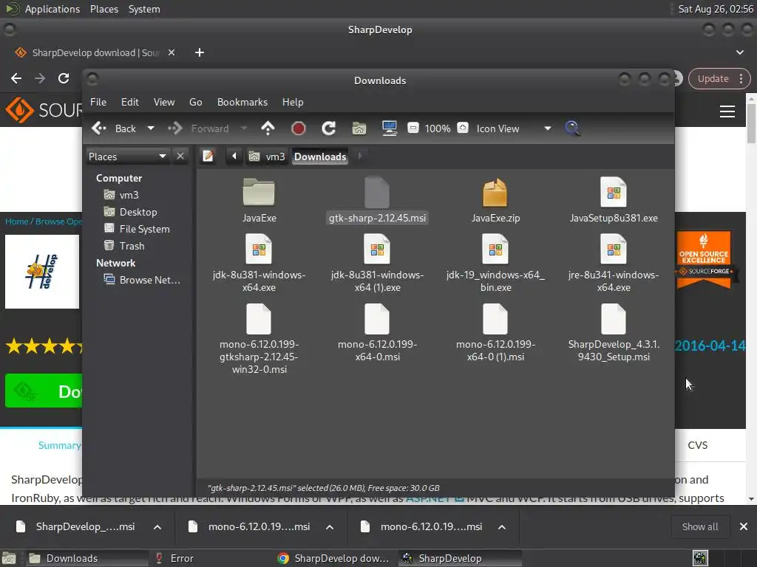Open a new browser tab
Image resolution: width=757 pixels, height=567 pixels.
[x=200, y=52]
